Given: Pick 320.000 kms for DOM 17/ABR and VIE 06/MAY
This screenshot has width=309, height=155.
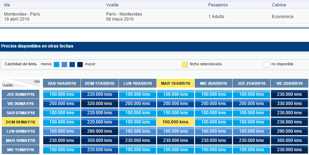Looking at the screenshot, I should click(x=100, y=104).
